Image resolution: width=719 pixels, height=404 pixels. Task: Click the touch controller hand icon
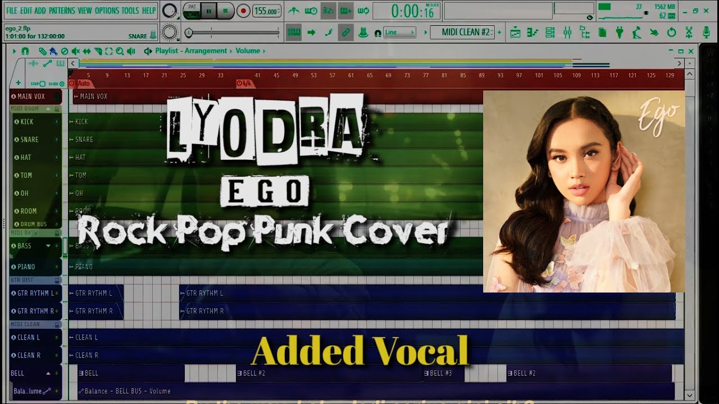coord(654,33)
